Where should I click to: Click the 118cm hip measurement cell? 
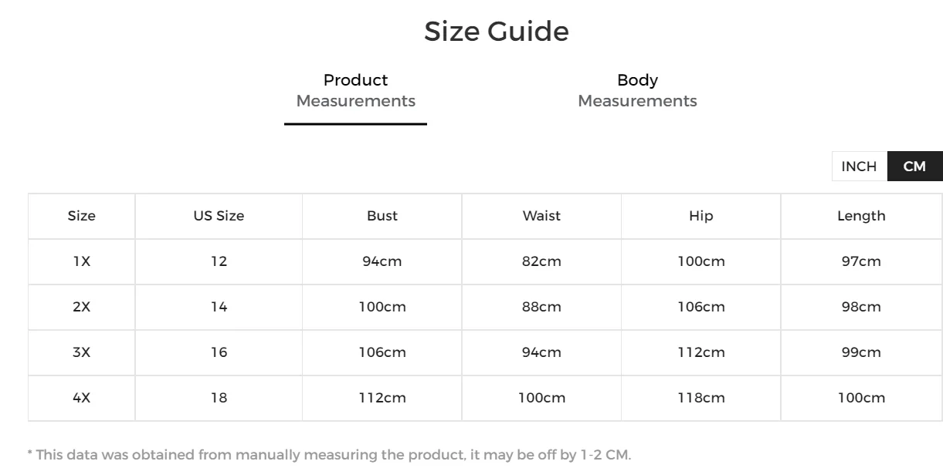tap(701, 398)
